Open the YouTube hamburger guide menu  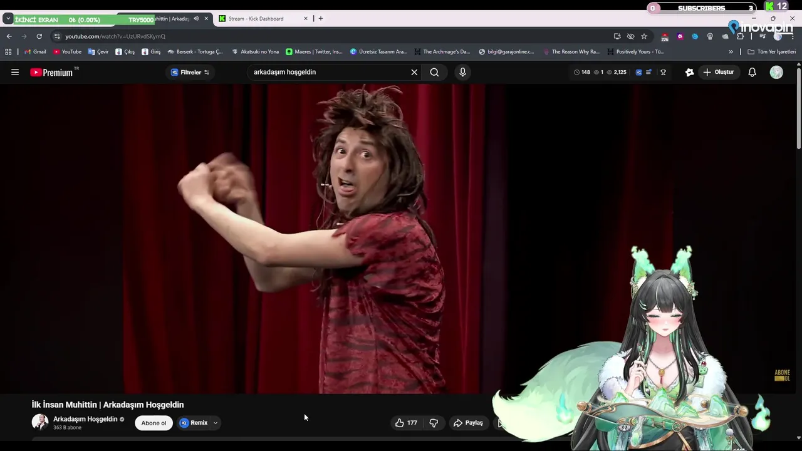point(15,72)
